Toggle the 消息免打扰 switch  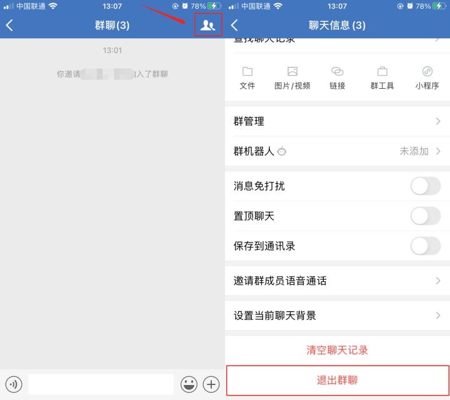[x=426, y=186]
